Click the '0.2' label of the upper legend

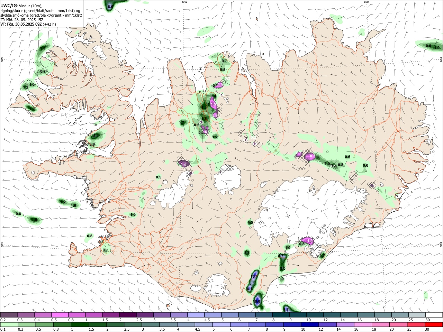pos(3,320)
